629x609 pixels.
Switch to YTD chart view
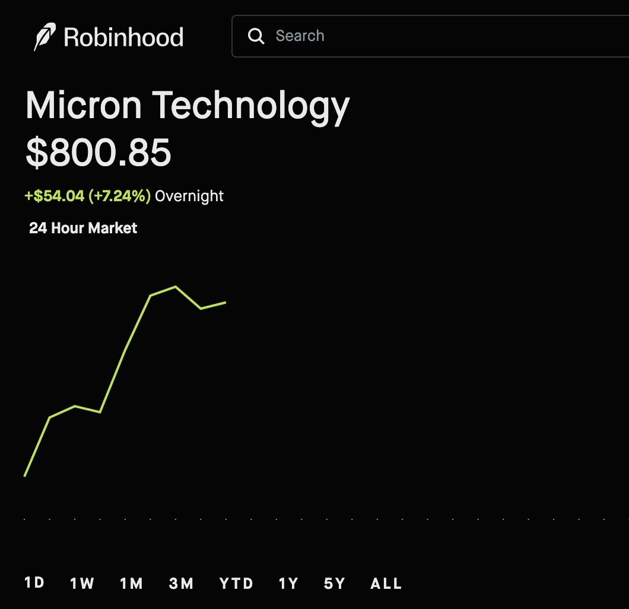pos(236,583)
